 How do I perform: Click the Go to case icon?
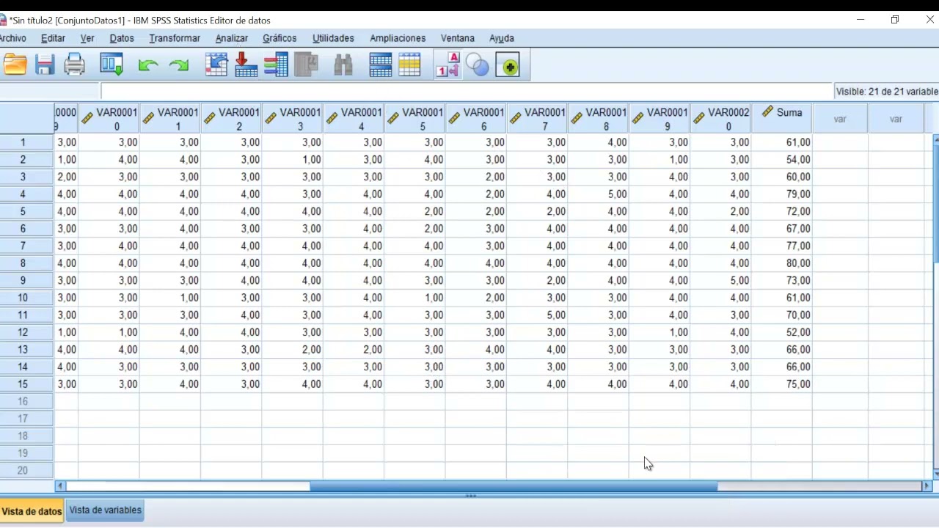coord(216,65)
